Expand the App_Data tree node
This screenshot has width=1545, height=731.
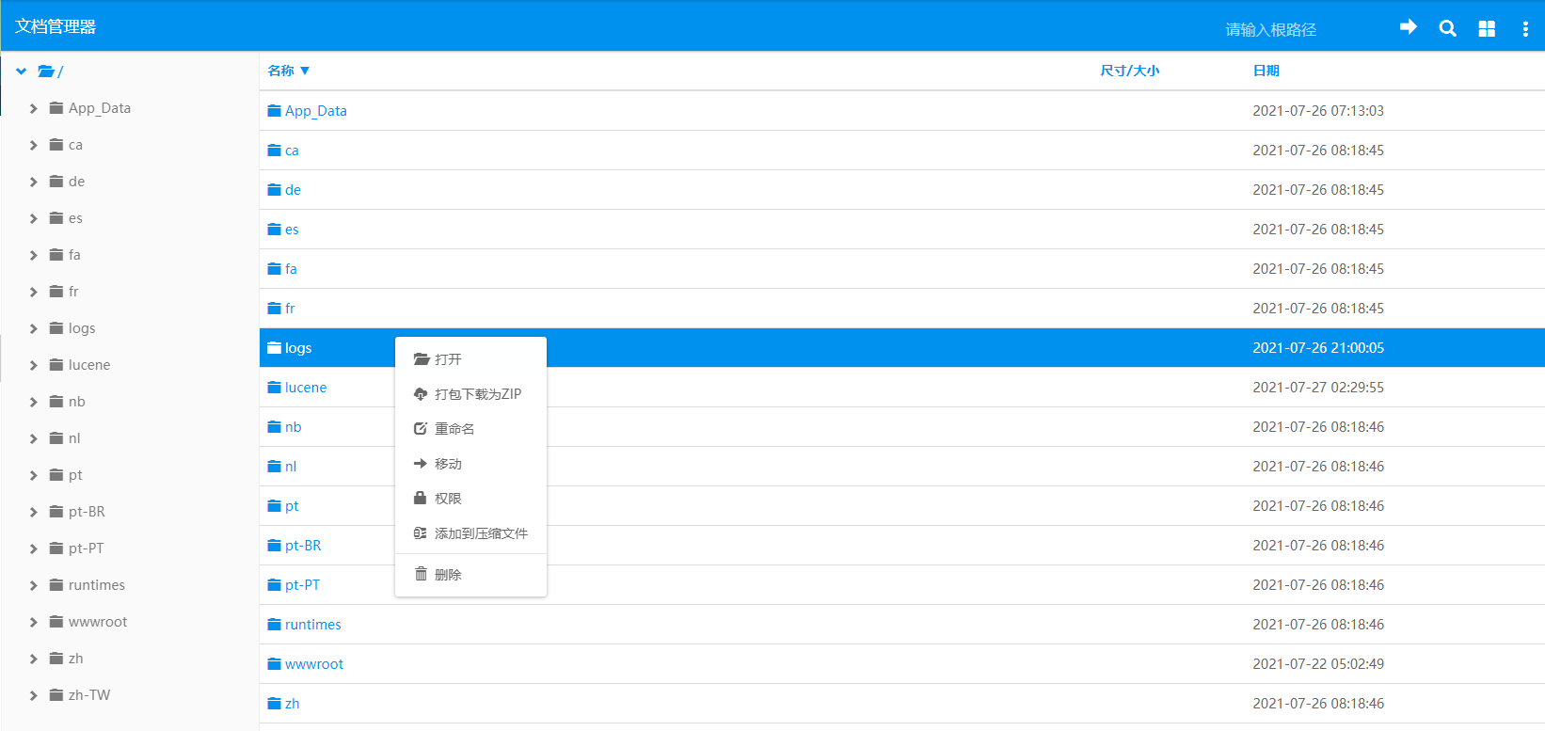point(33,108)
